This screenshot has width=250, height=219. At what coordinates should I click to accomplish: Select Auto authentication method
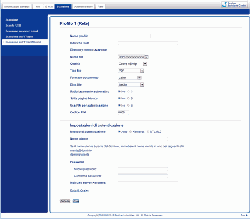click(123, 132)
